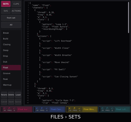Select the highlighted Float set
Viewport: 131px width, 122px height.
tap(11, 68)
